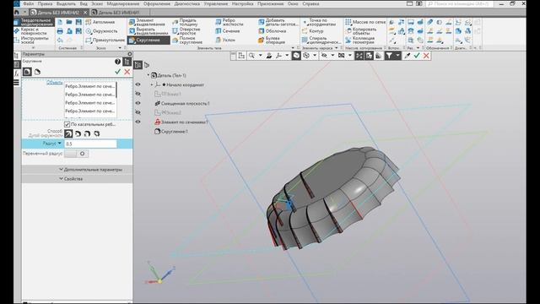Screen dimensions: 540x304
Task: Select second Способ fillet shape option
Action: [x=78, y=133]
